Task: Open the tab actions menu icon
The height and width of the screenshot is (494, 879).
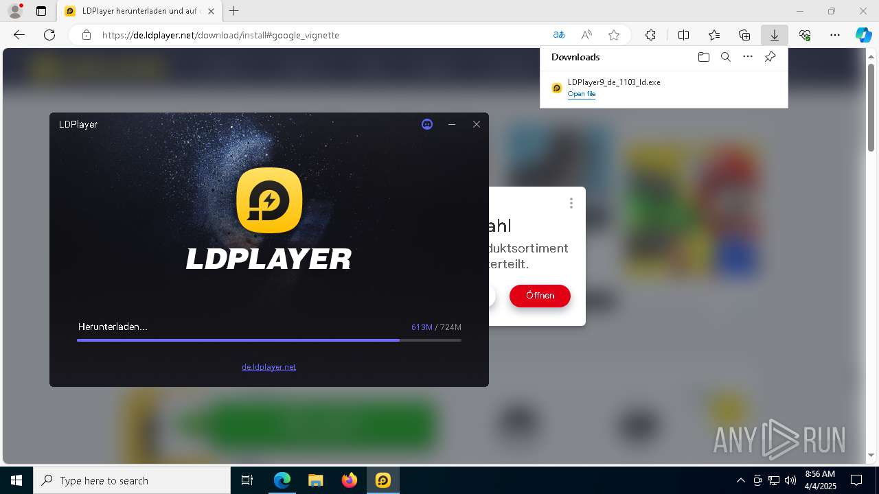Action: tap(41, 11)
